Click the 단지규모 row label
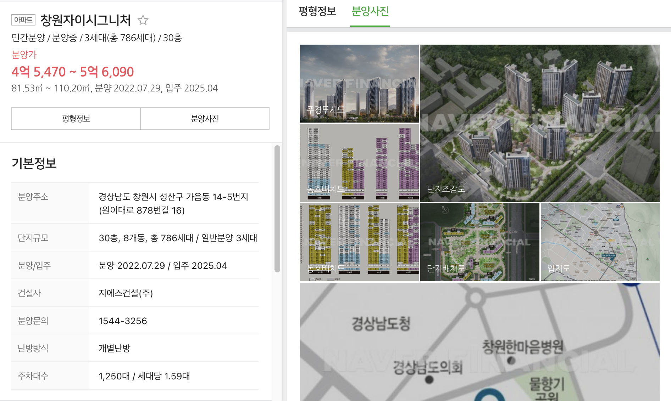The height and width of the screenshot is (401, 671). 33,238
